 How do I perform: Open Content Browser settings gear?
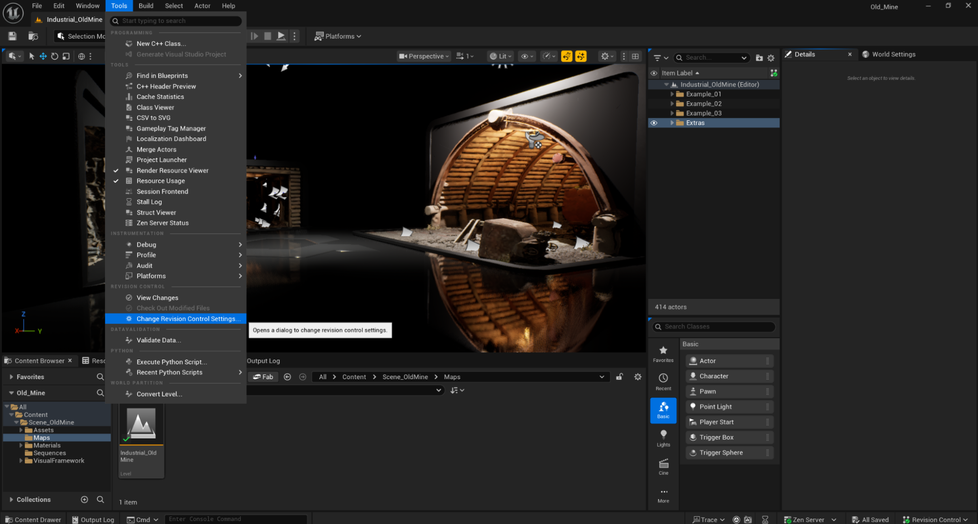pyautogui.click(x=637, y=377)
